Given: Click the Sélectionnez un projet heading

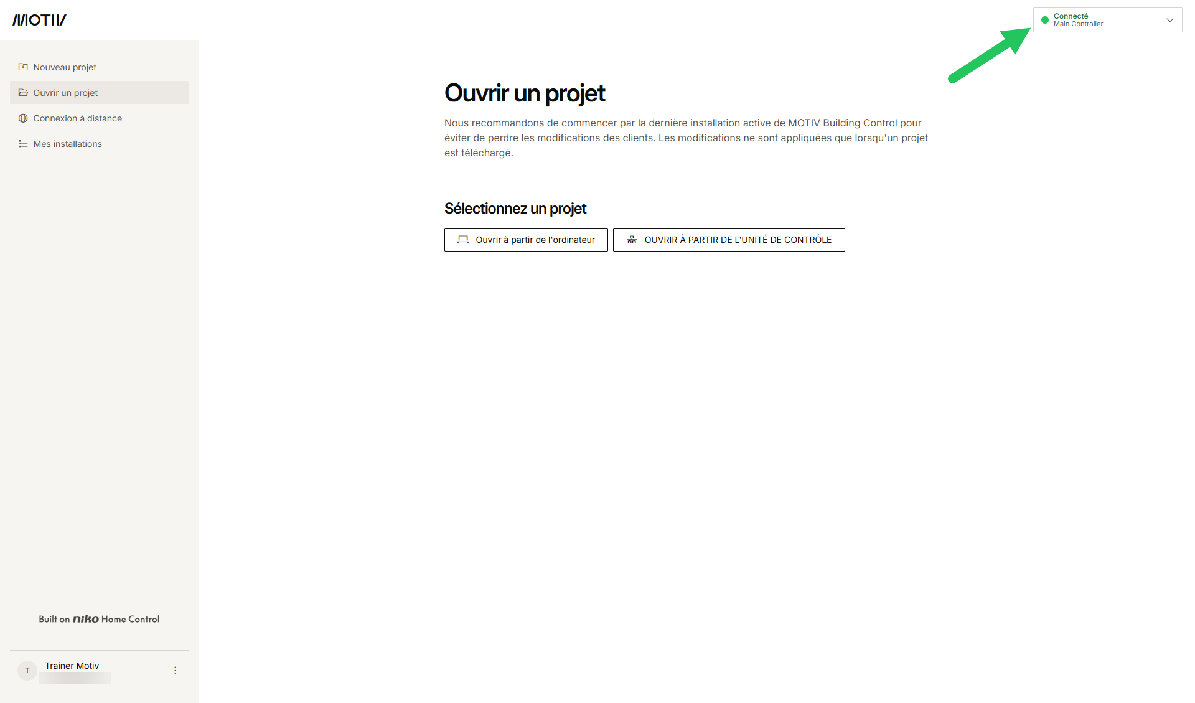Looking at the screenshot, I should click(x=515, y=209).
